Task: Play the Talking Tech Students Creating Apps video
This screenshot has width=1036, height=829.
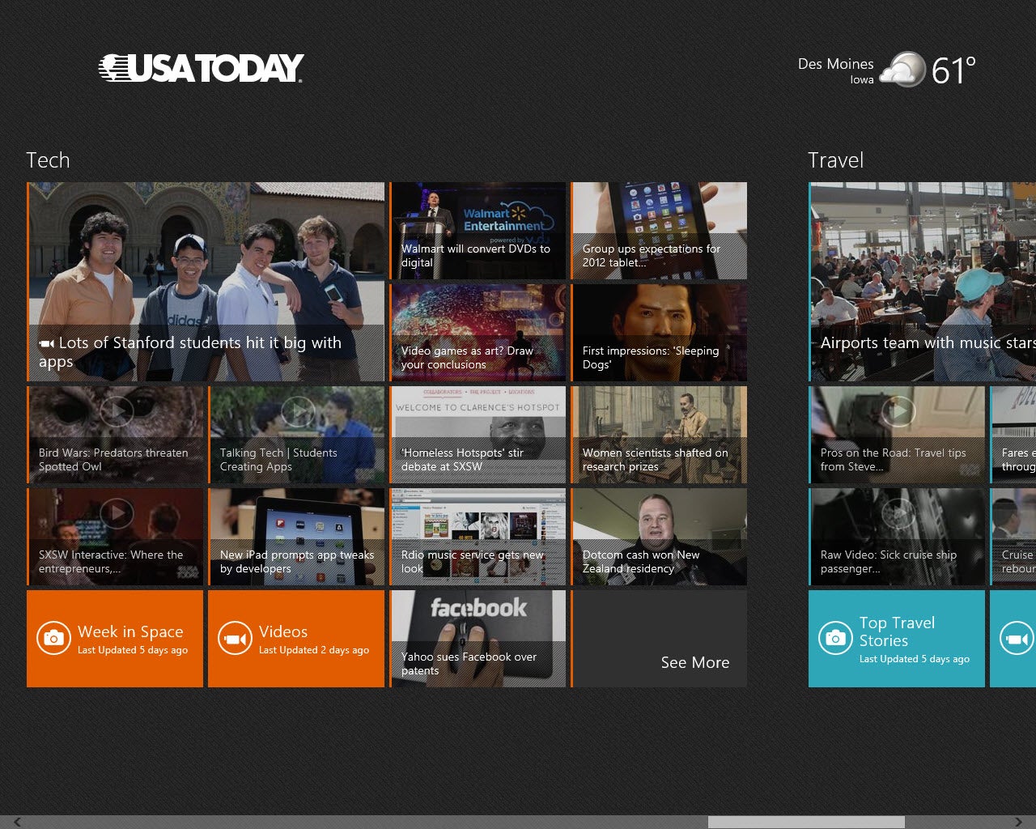Action: [x=298, y=411]
